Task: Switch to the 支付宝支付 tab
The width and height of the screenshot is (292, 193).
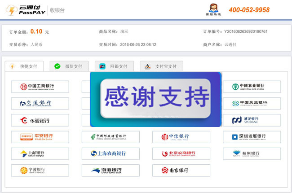Action: (x=161, y=66)
